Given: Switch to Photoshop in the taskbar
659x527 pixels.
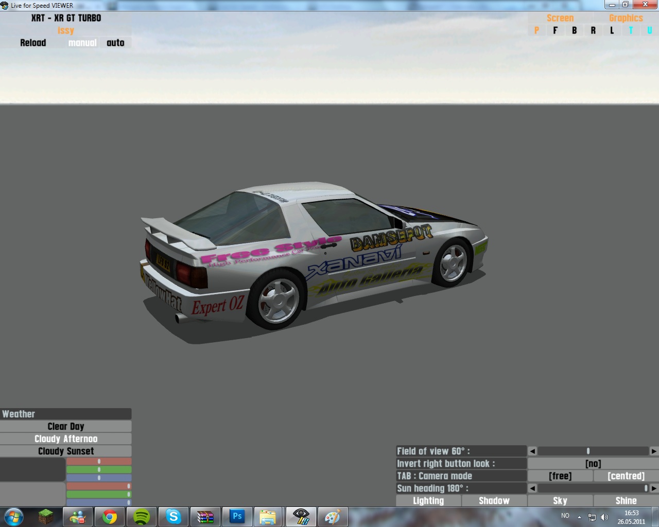Looking at the screenshot, I should 237,517.
